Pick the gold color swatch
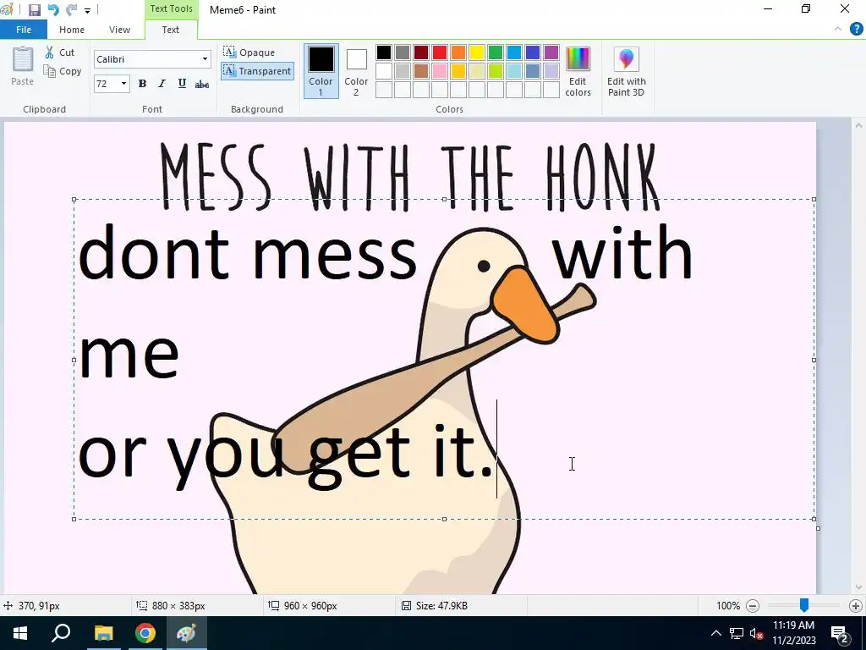The image size is (866, 650). tap(458, 71)
